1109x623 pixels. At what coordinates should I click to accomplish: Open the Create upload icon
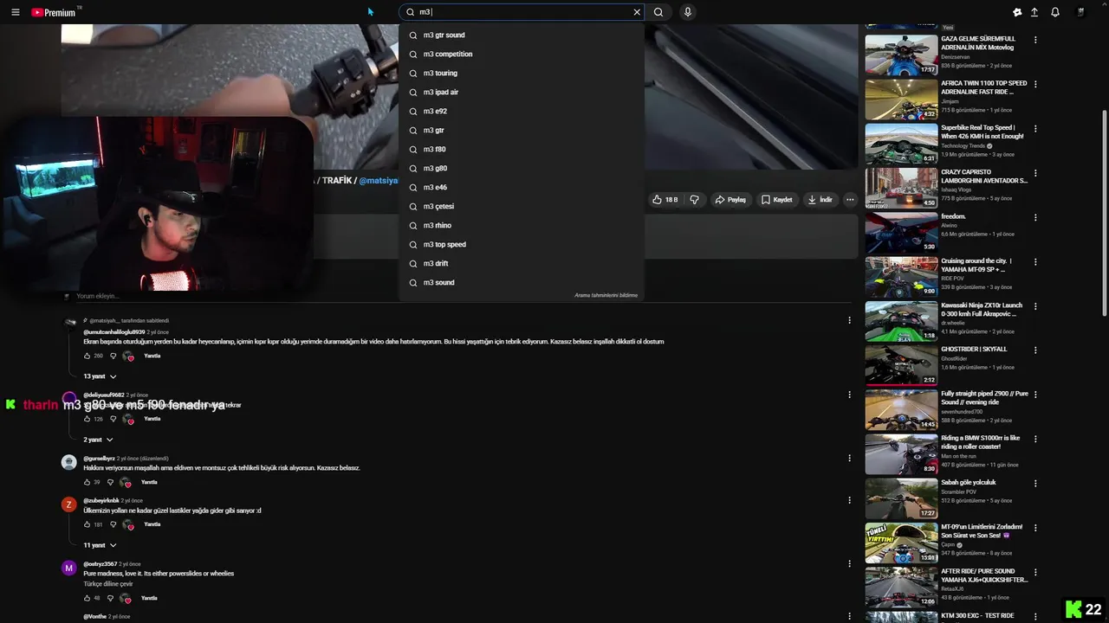tap(1034, 12)
